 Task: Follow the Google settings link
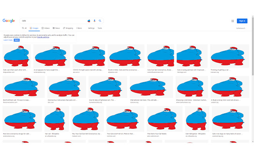(x=43, y=37)
